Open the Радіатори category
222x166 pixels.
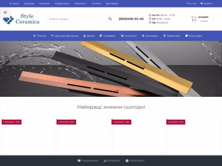[x=173, y=36]
